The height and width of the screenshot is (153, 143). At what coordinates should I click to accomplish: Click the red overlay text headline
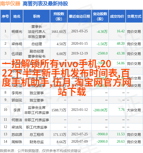point(66,78)
